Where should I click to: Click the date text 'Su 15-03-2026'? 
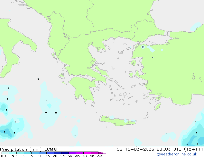point(135,149)
